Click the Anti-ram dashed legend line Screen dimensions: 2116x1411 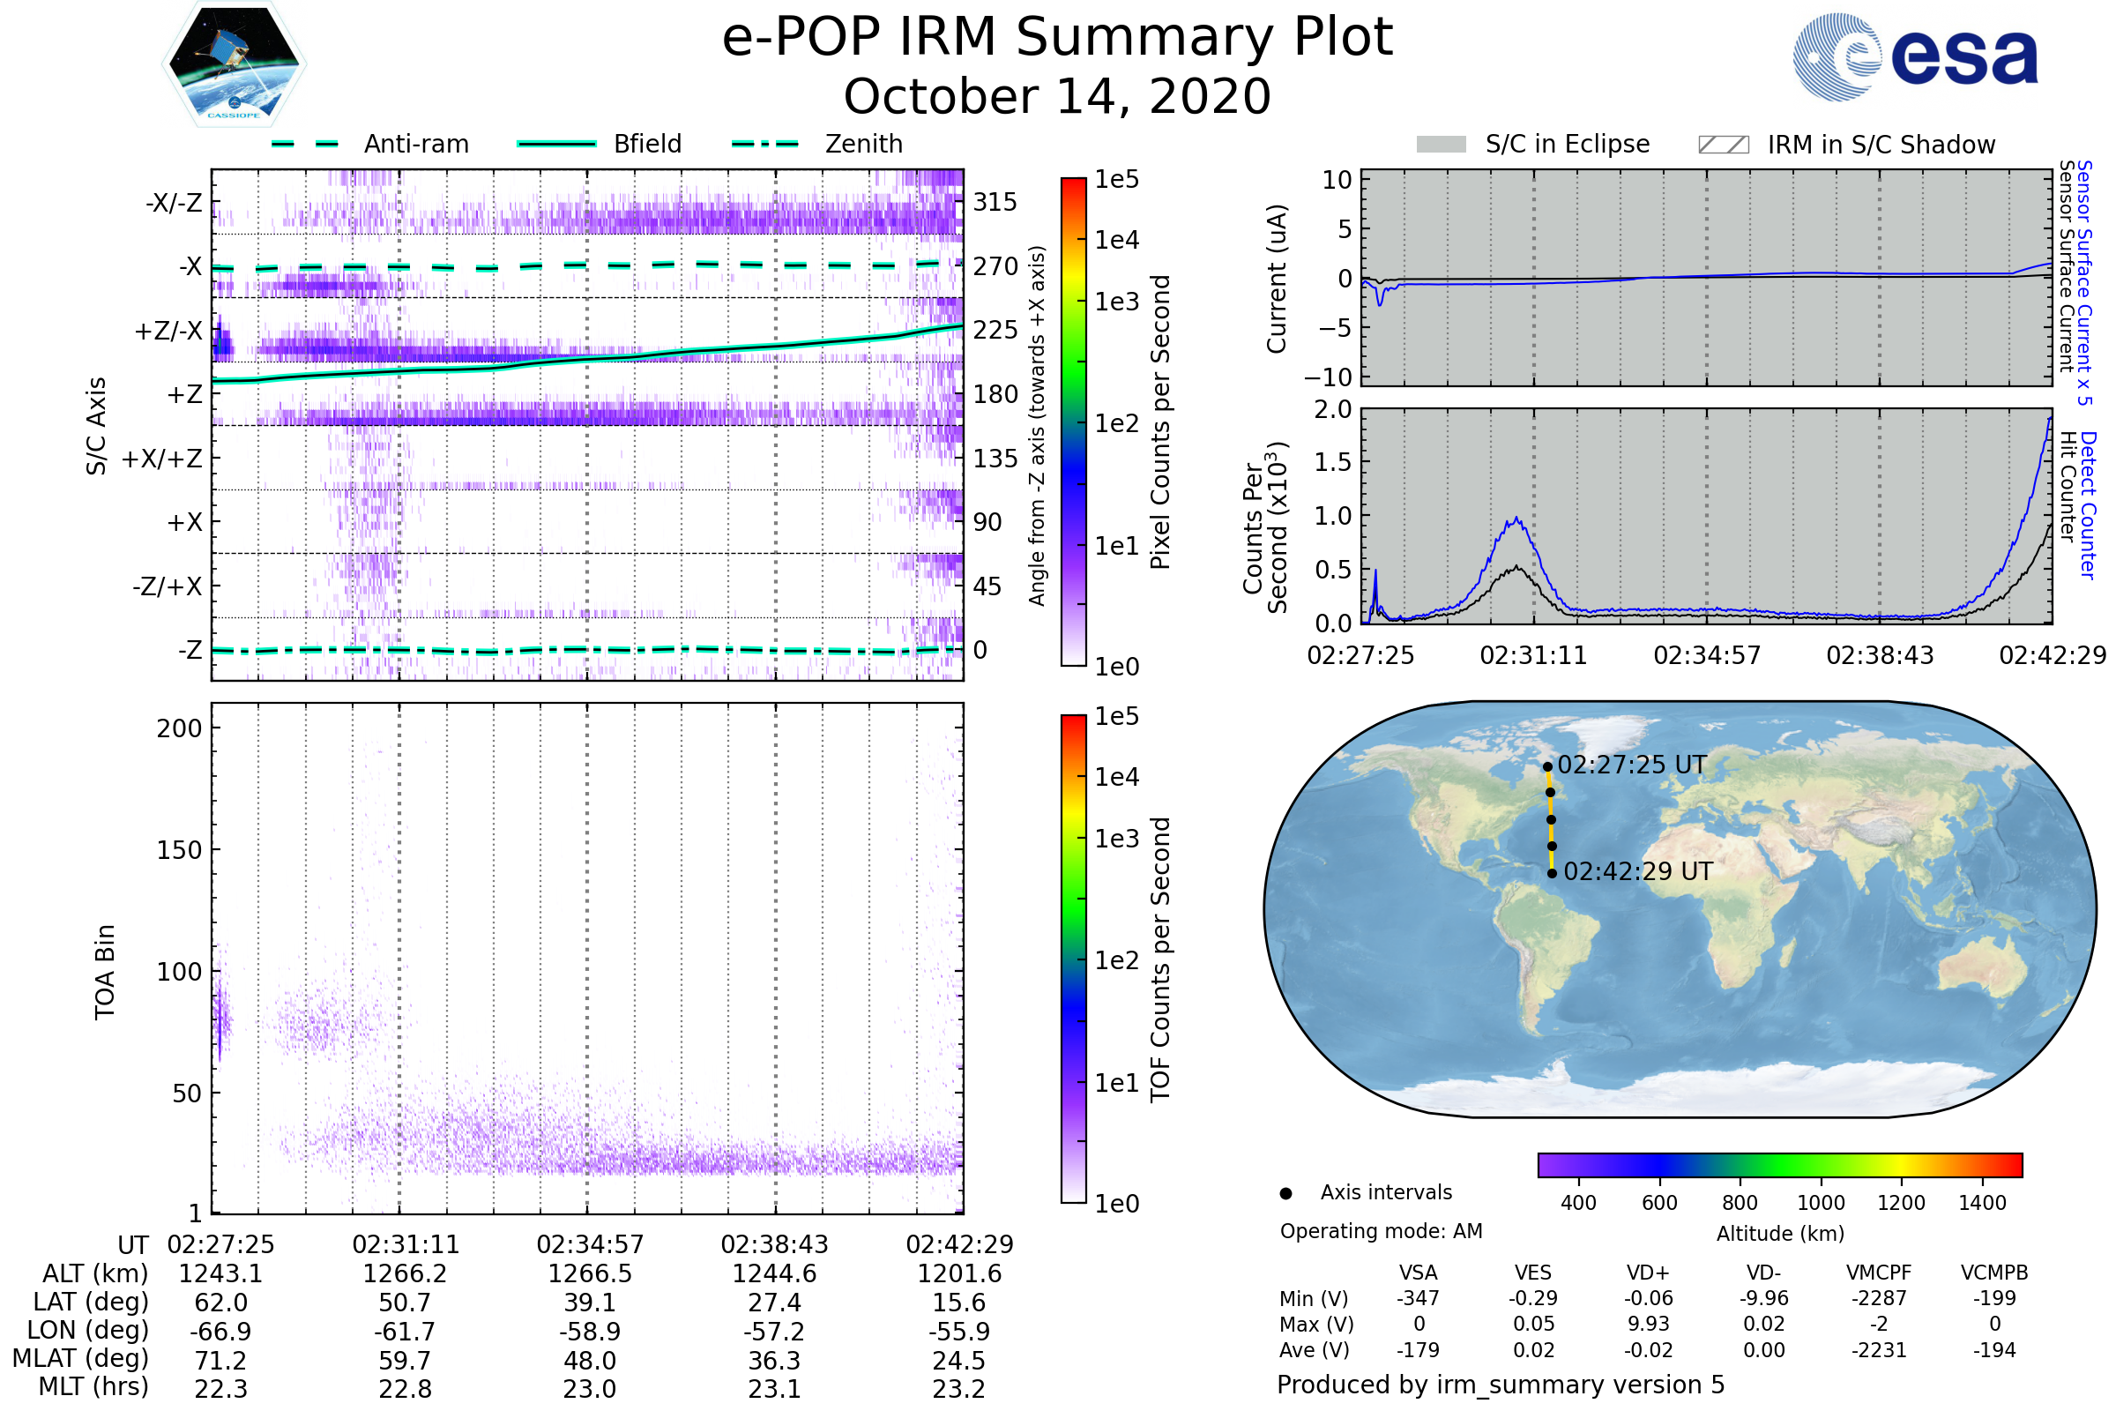(305, 144)
